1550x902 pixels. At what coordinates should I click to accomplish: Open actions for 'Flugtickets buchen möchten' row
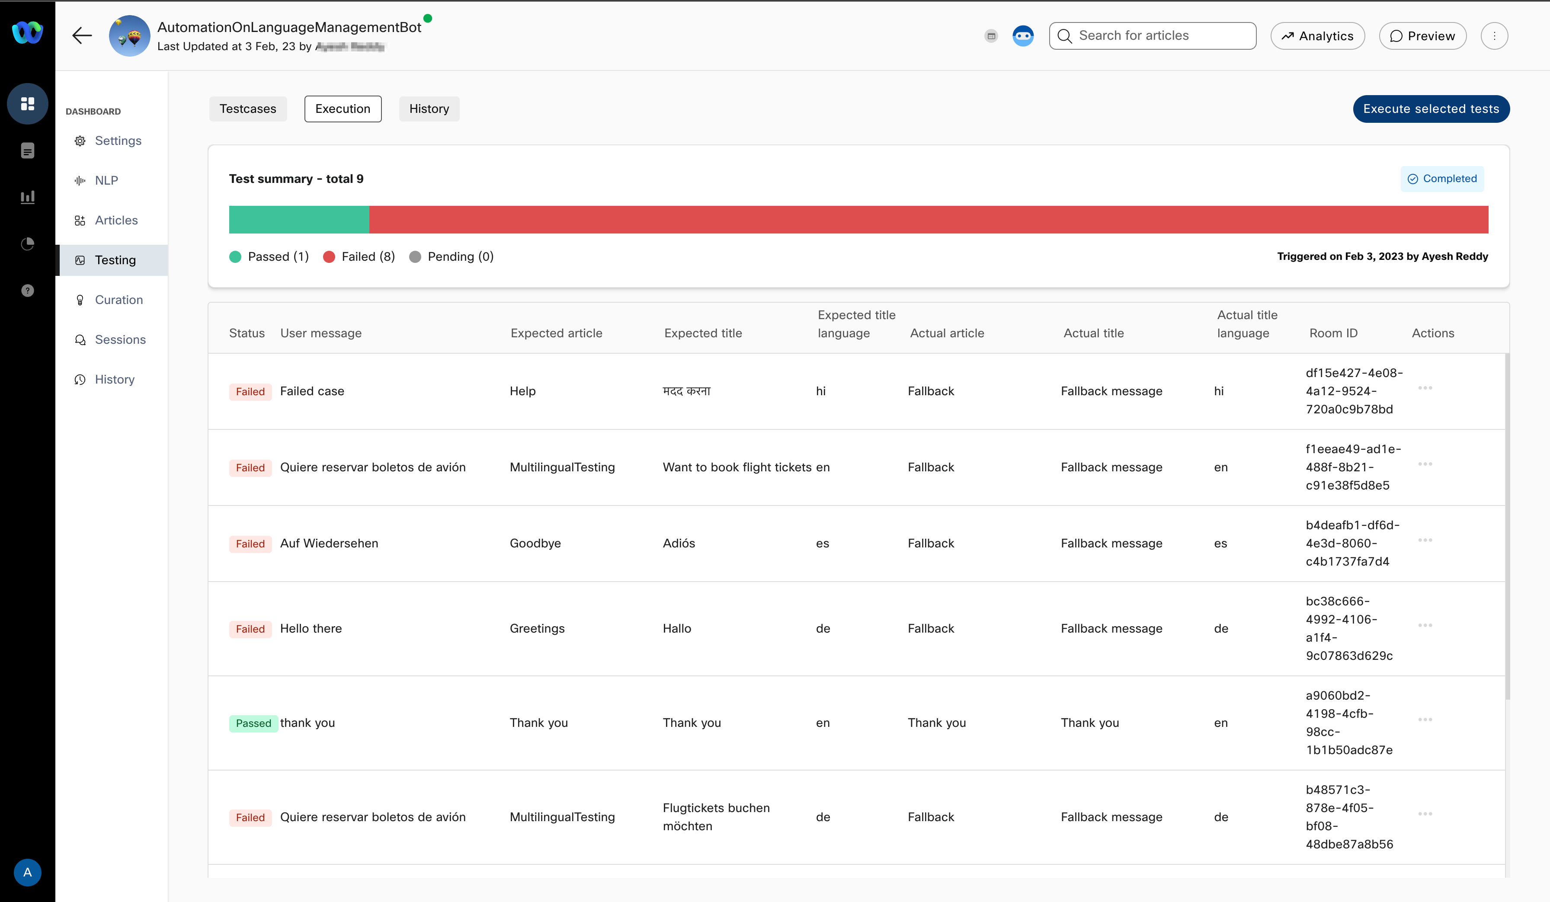point(1425,814)
